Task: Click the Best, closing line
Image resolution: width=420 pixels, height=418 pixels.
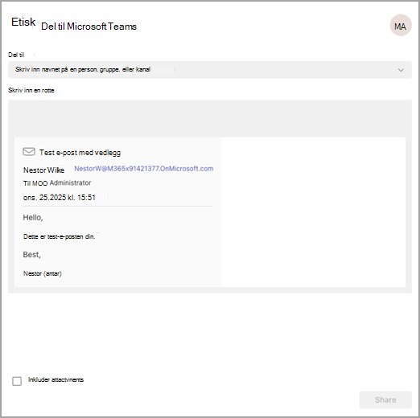Action: pyautogui.click(x=32, y=255)
